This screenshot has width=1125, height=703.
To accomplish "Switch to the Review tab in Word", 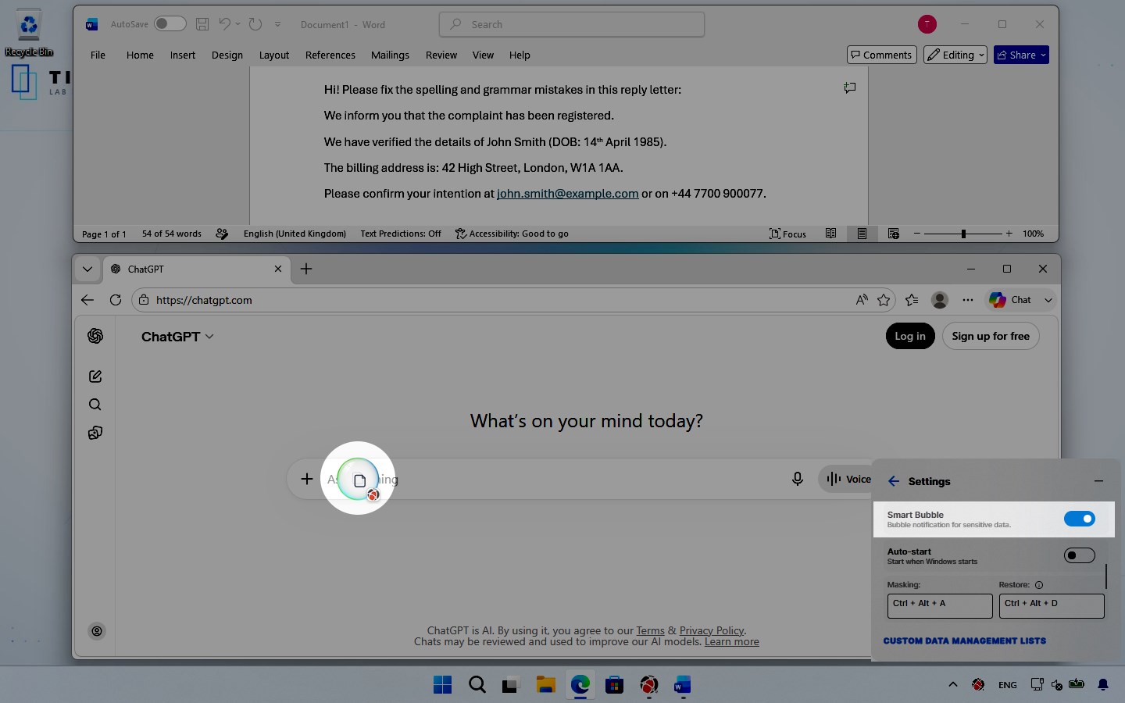I will (441, 55).
